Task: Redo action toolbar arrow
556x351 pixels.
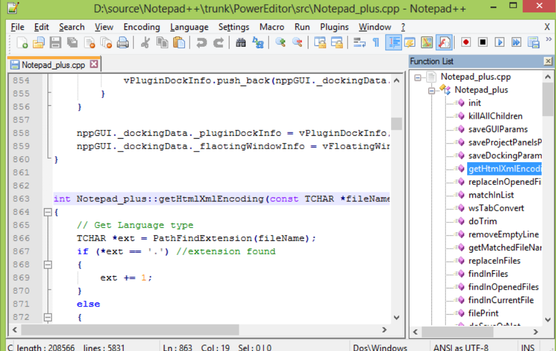Action: 218,43
